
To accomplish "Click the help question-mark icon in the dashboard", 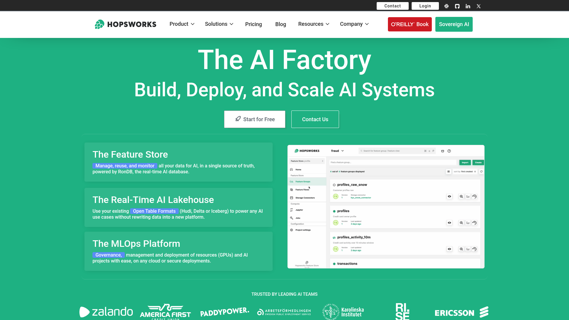I will click(x=449, y=151).
